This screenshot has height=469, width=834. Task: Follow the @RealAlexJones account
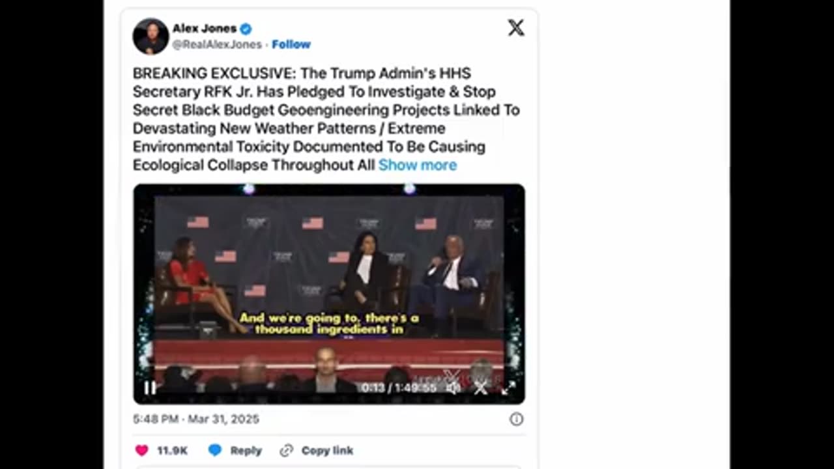tap(291, 44)
